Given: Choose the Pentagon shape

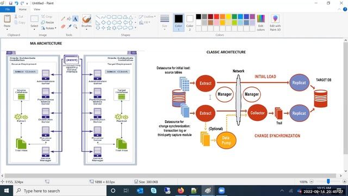Looking at the screenshot, I should [x=109, y=22].
